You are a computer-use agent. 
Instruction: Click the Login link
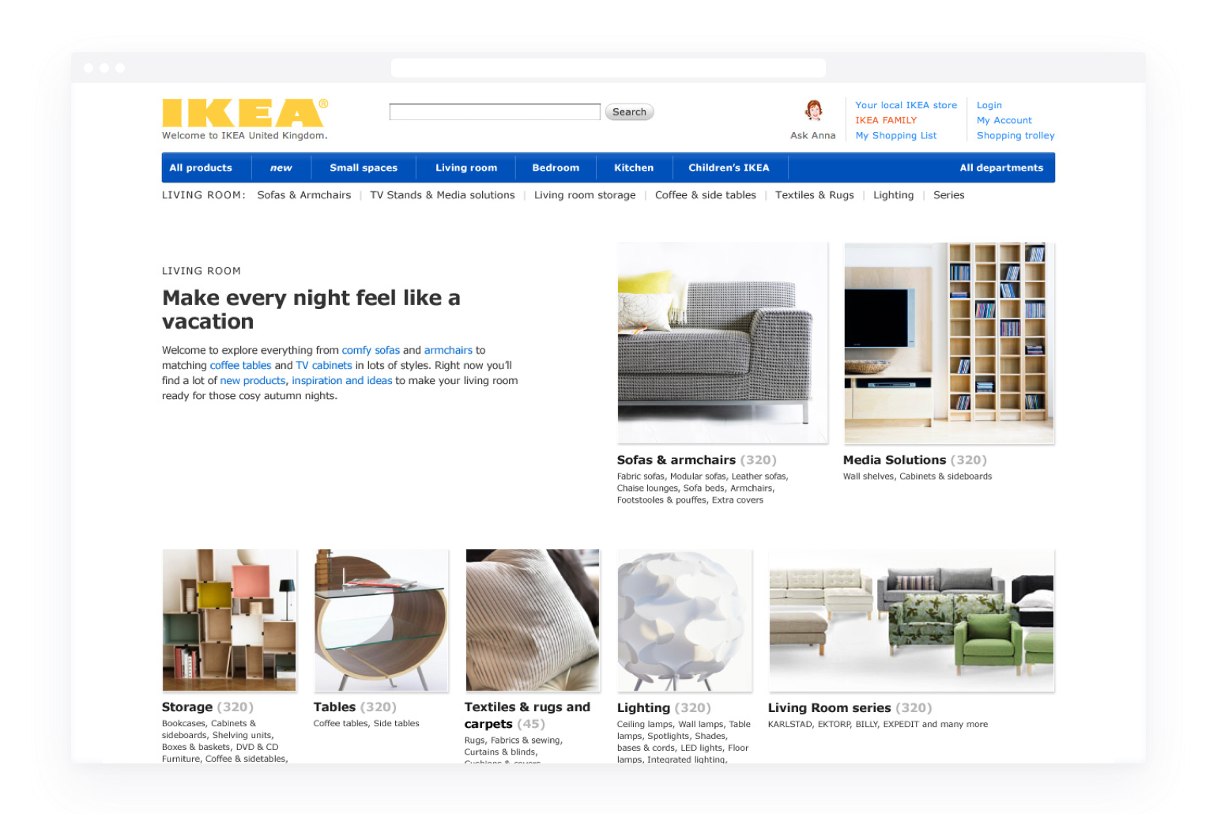click(x=989, y=105)
